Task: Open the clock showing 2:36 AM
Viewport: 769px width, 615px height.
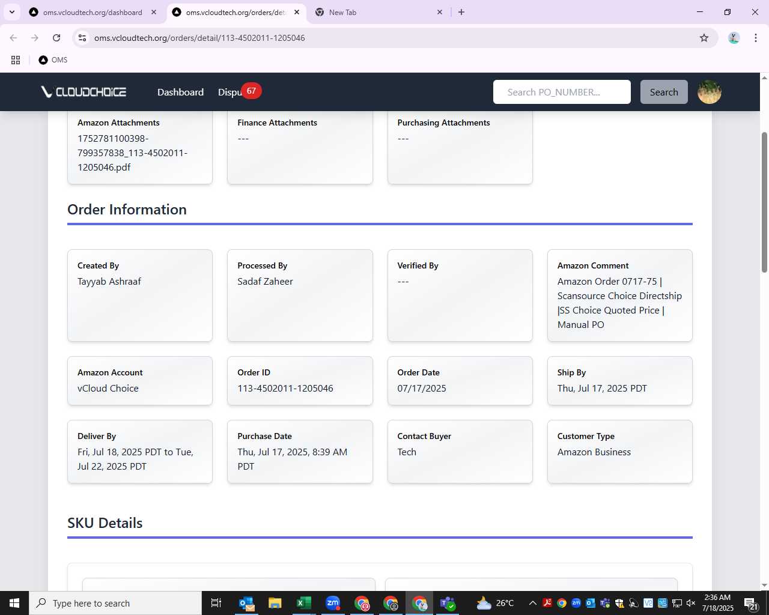Action: click(x=718, y=603)
